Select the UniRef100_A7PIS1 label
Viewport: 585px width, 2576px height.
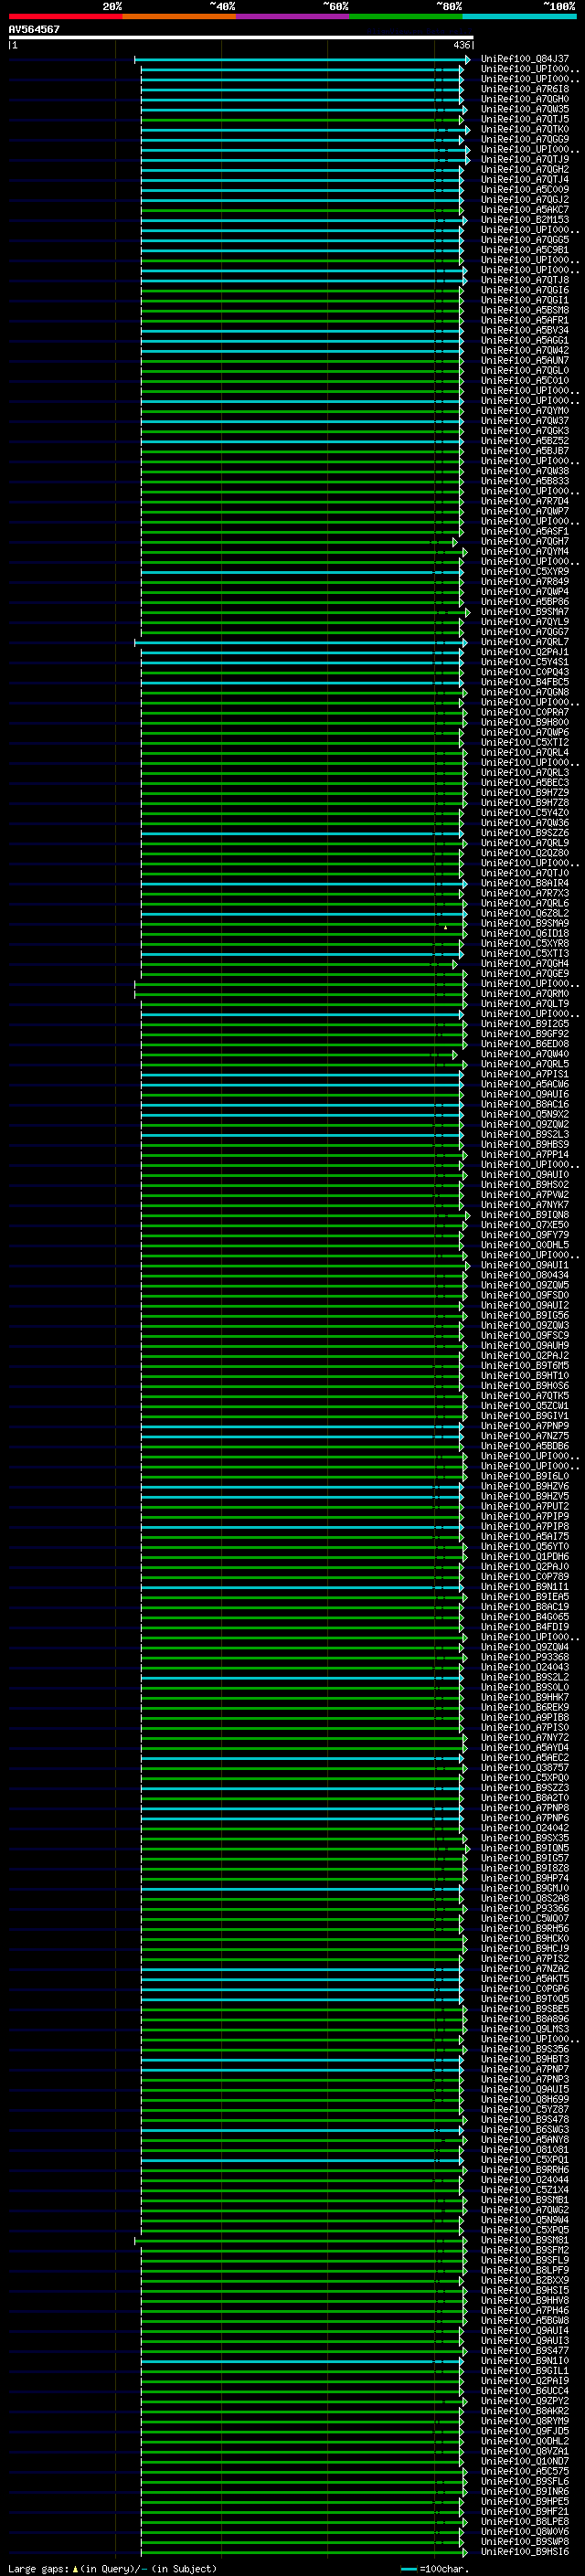525,1075
